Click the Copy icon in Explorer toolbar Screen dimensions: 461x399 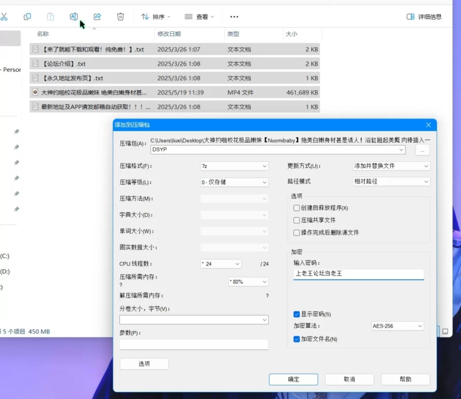tap(27, 17)
